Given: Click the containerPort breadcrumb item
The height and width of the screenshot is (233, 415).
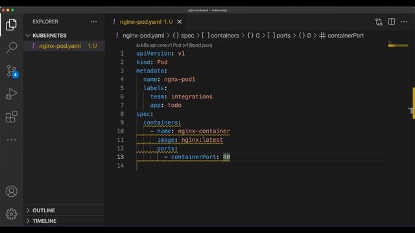Looking at the screenshot, I should pos(342,36).
